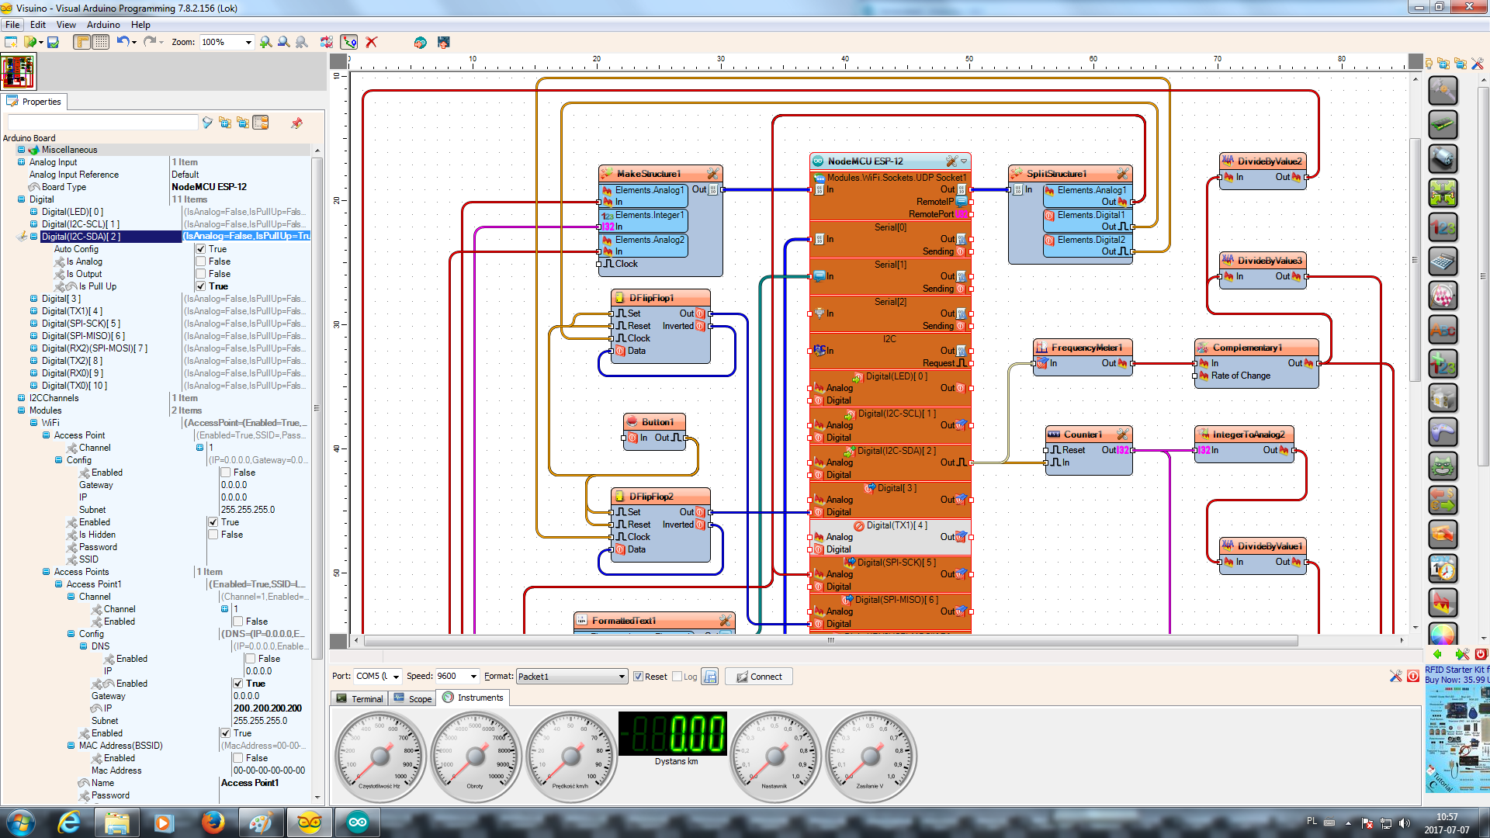Open the File menu

click(12, 25)
